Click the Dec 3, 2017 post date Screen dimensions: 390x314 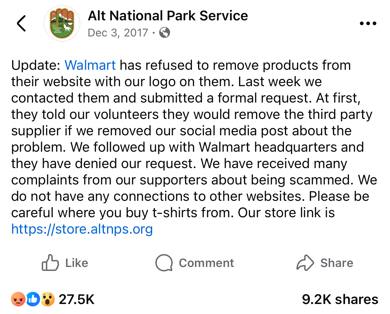[x=118, y=32]
